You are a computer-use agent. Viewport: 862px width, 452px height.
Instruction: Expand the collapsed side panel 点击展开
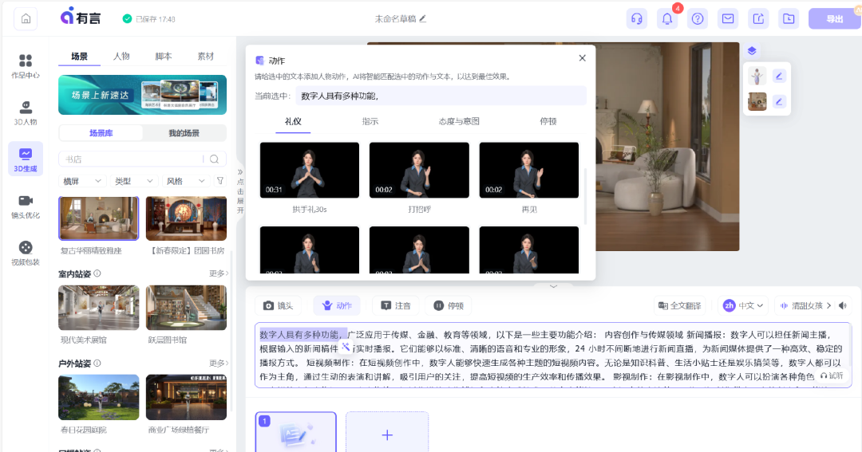pyautogui.click(x=240, y=191)
